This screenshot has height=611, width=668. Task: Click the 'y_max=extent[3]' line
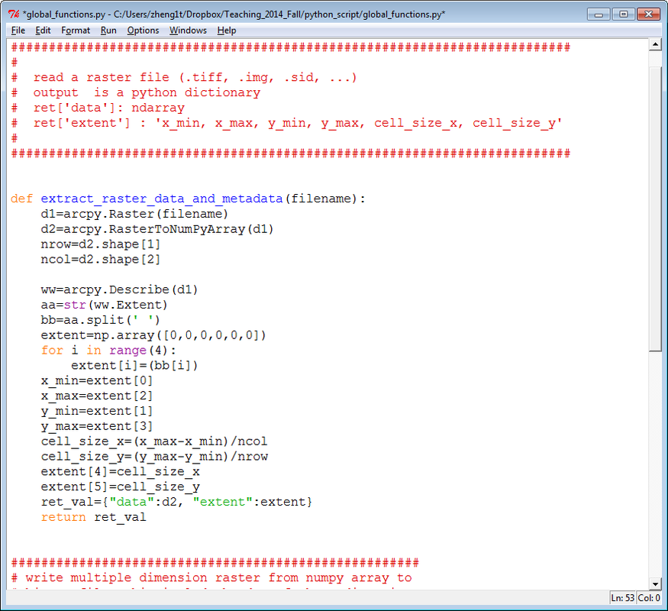[97, 426]
